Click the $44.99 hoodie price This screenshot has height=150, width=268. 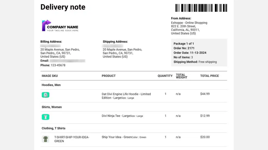[205, 94]
